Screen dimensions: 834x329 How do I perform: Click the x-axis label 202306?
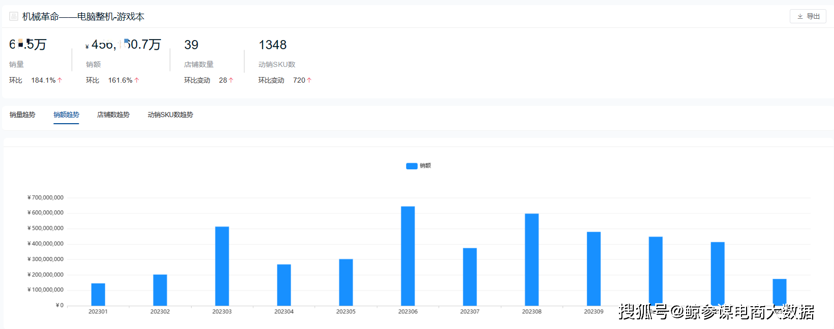pos(408,312)
